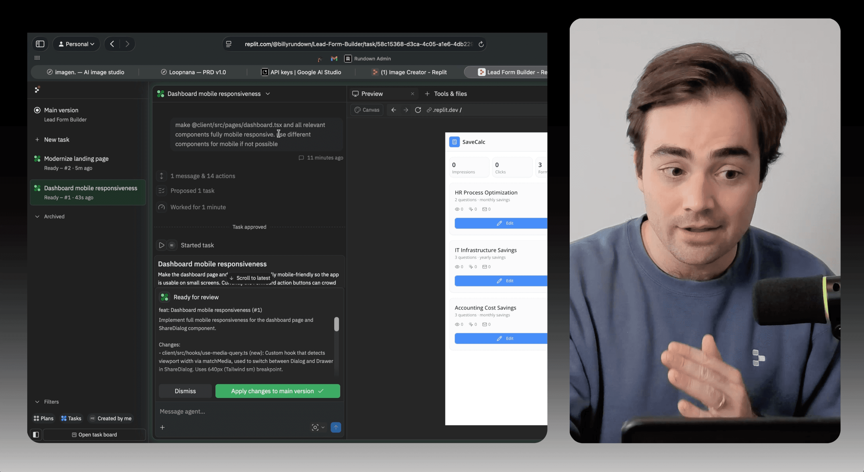This screenshot has width=864, height=472.
Task: Click the send arrow in the message composer
Action: (x=336, y=427)
